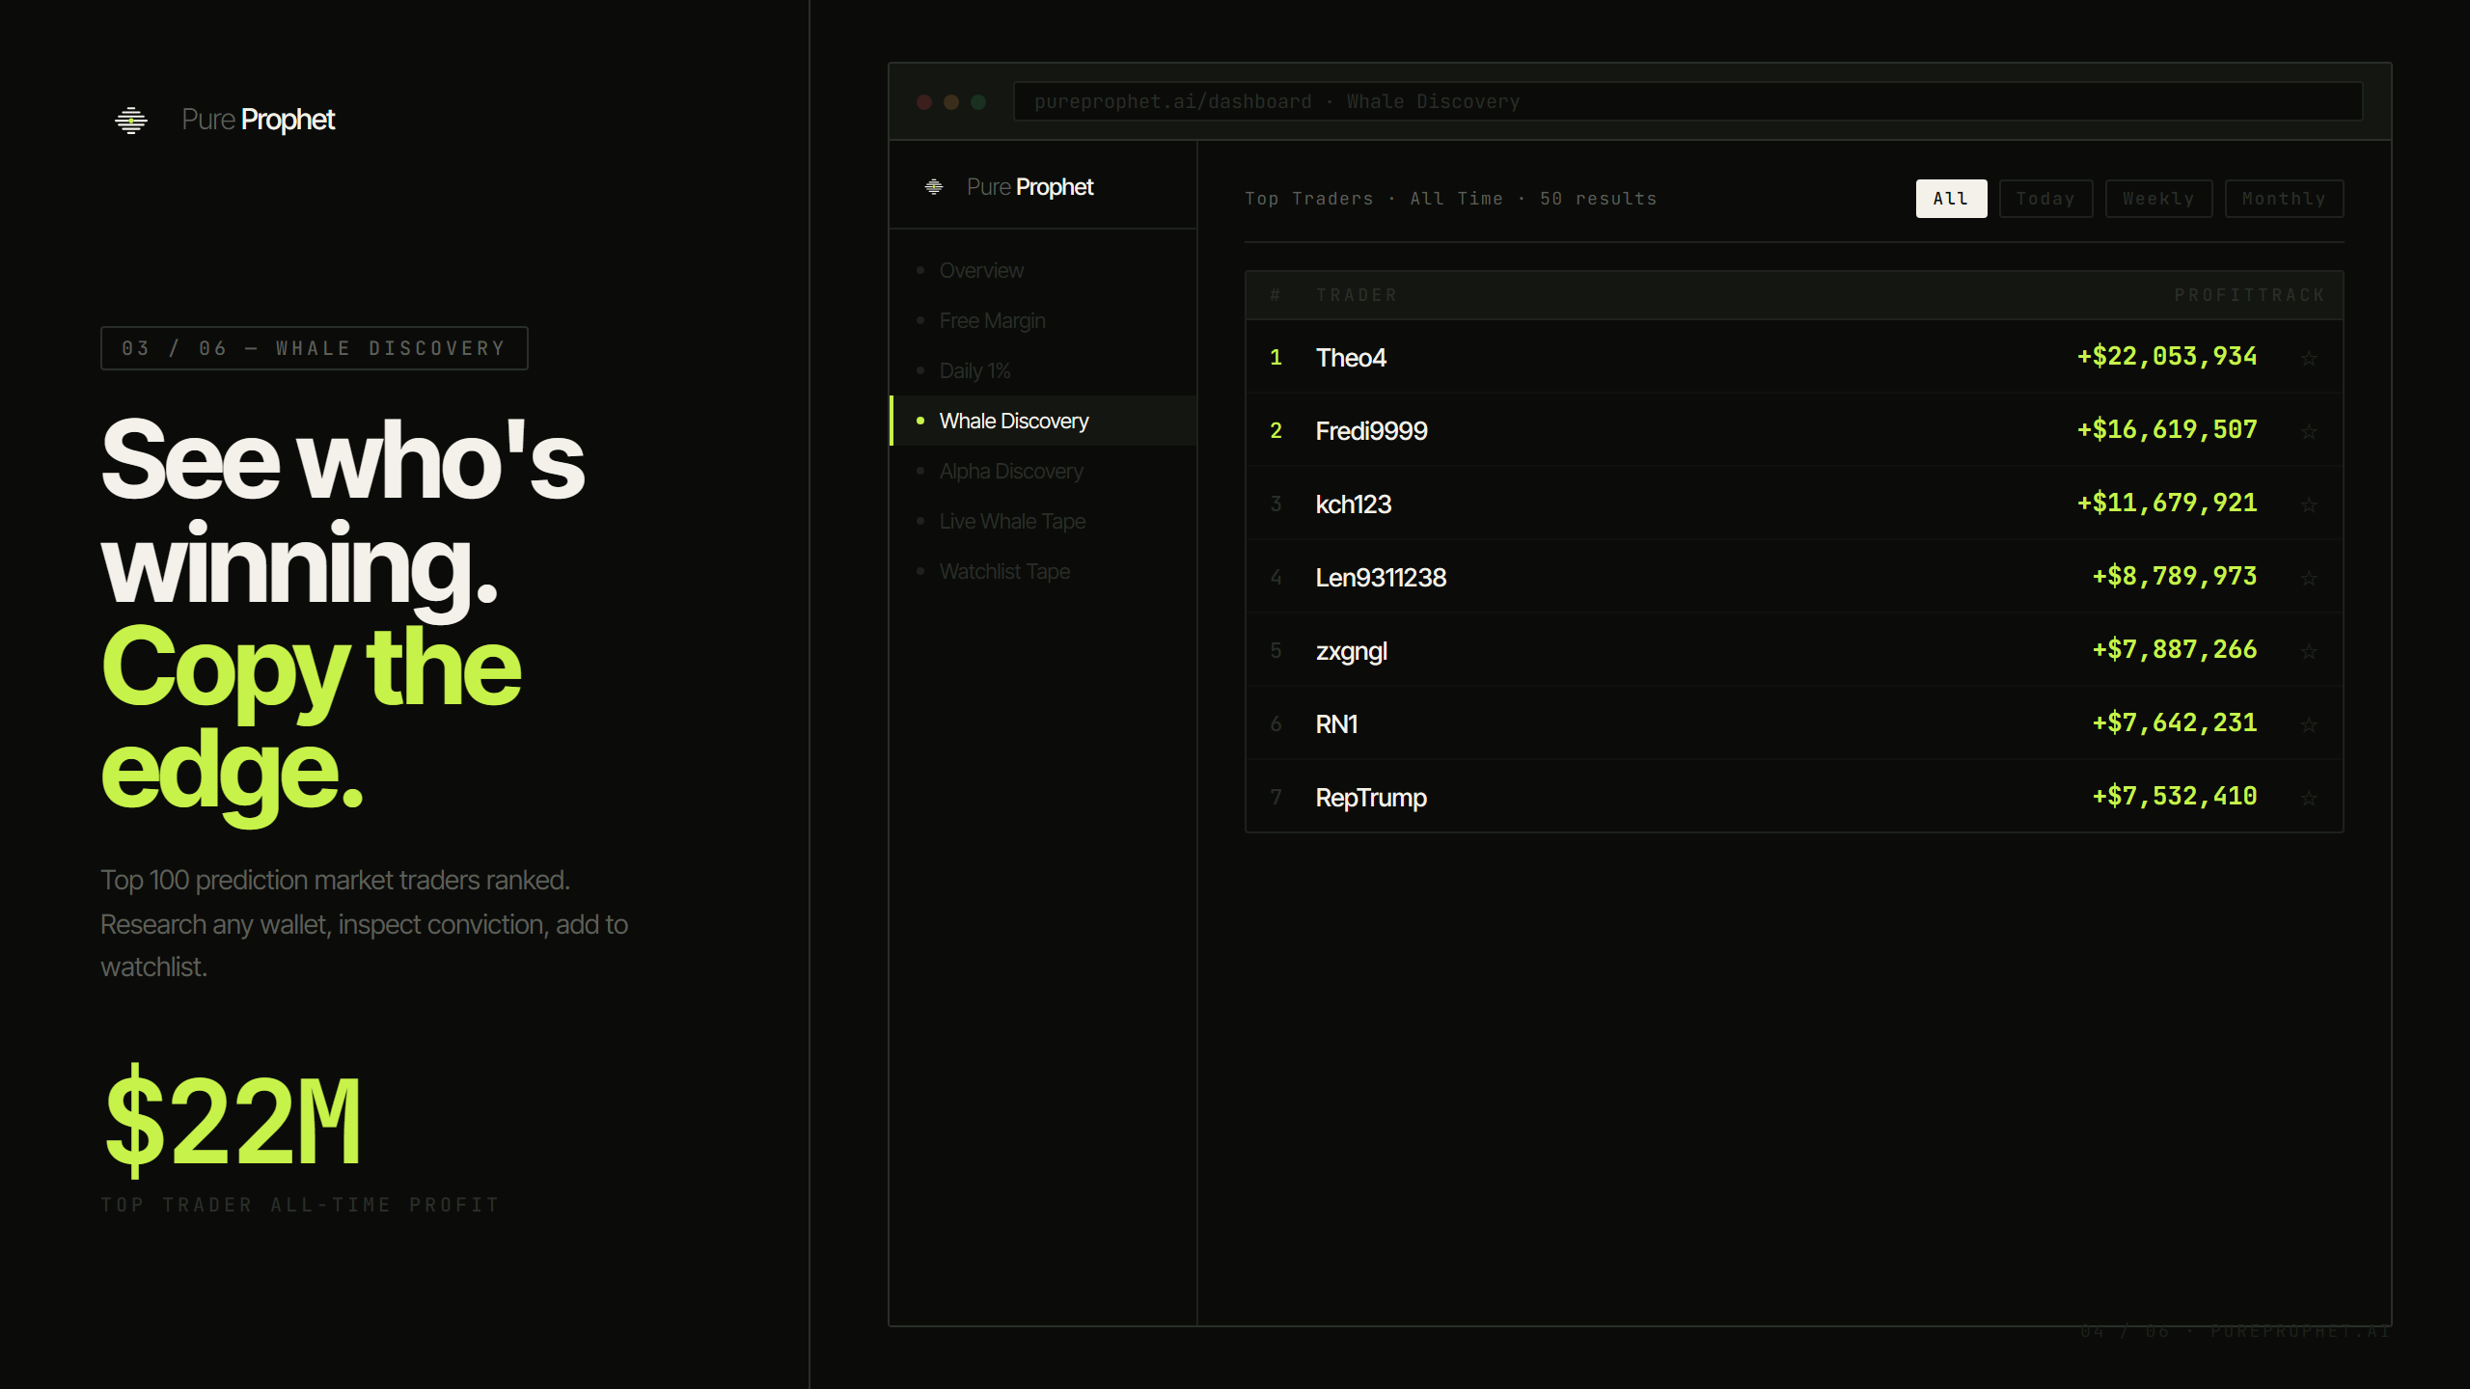Switch to the Today filter
Viewport: 2470px width, 1389px height.
point(2045,199)
